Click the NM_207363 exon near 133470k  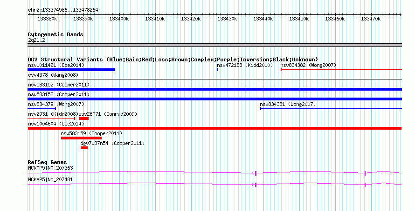click(x=365, y=173)
